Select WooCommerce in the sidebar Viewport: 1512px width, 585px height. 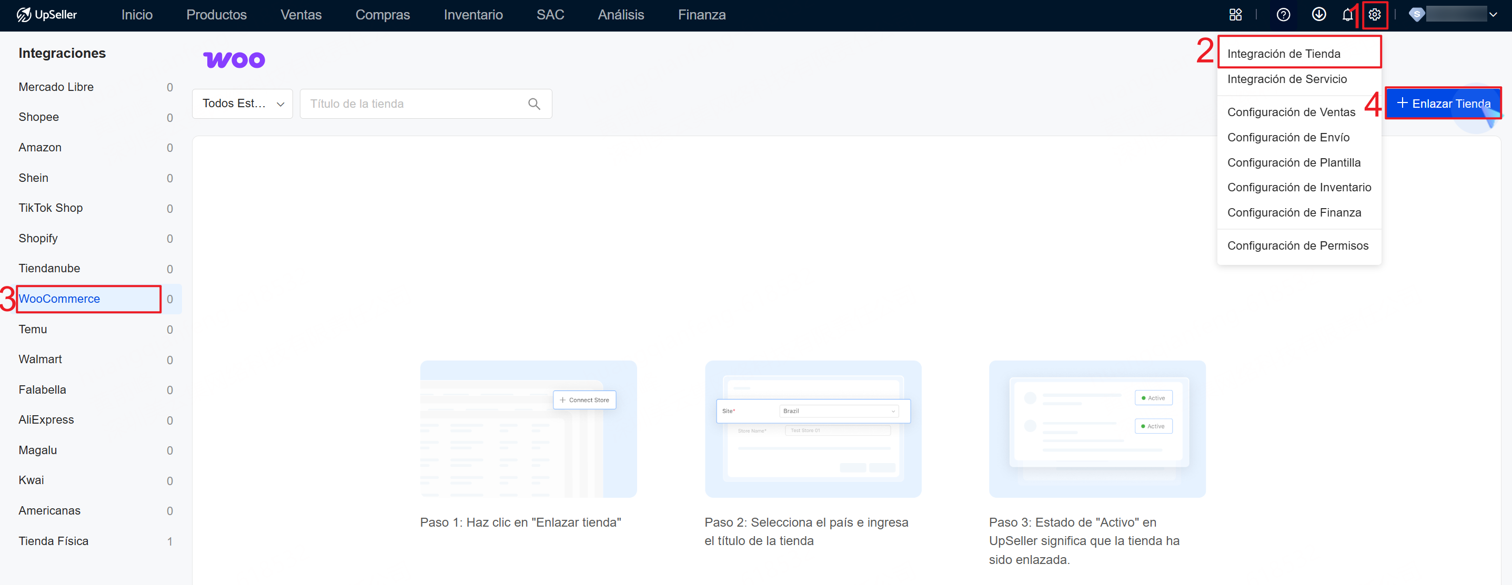(96, 299)
